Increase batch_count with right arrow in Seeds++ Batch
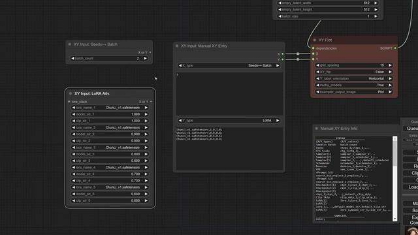The height and width of the screenshot is (235, 418). tap(145, 58)
